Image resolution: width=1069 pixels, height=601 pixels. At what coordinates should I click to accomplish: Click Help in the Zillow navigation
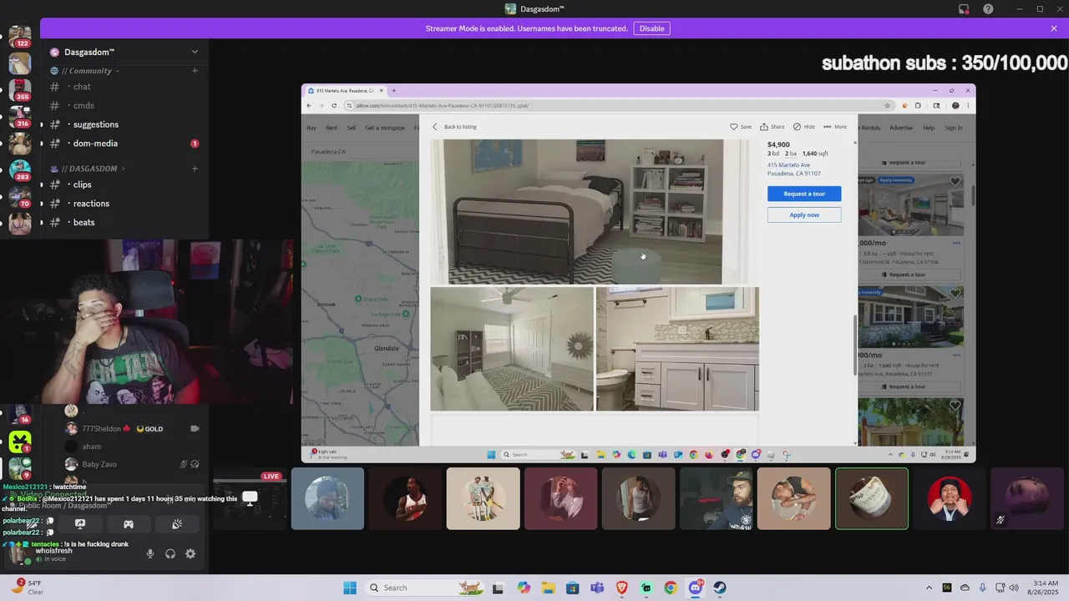click(929, 128)
